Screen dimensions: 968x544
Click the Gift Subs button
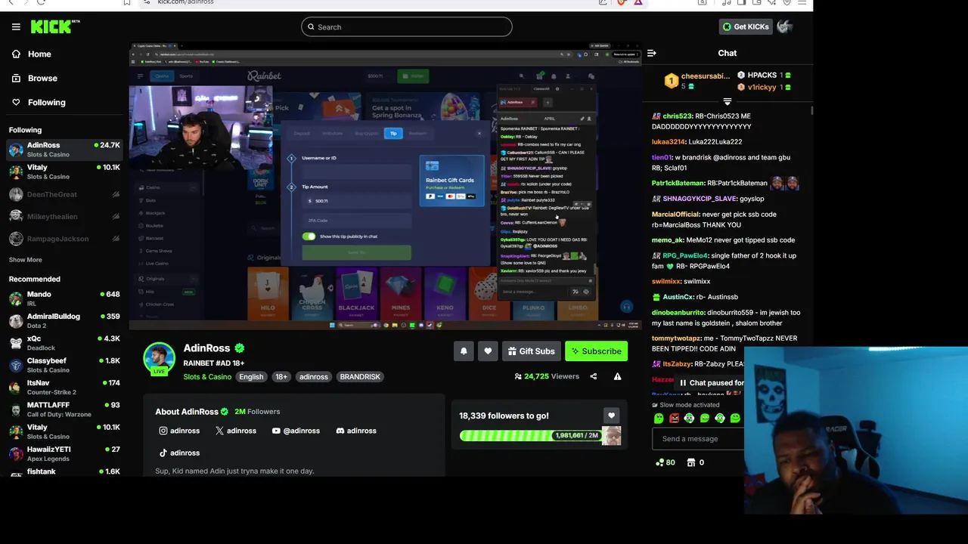click(531, 351)
